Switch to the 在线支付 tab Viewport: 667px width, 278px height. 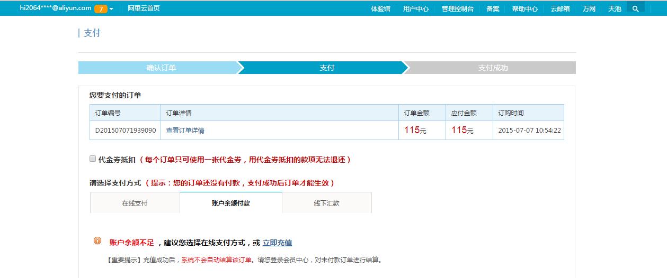(x=135, y=203)
